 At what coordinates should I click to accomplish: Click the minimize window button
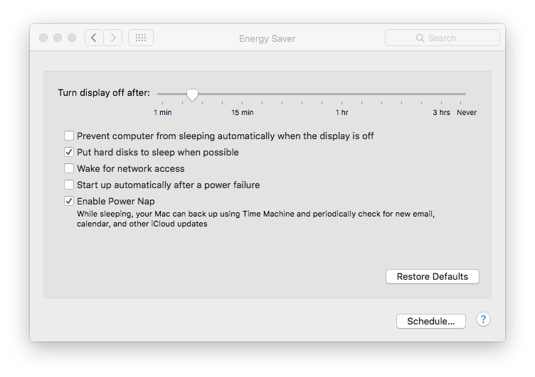coord(58,38)
